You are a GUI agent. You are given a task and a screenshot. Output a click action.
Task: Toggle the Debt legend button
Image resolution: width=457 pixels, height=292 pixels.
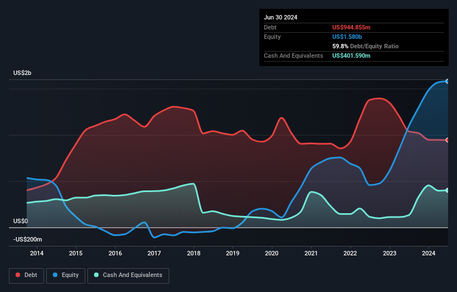pos(27,275)
